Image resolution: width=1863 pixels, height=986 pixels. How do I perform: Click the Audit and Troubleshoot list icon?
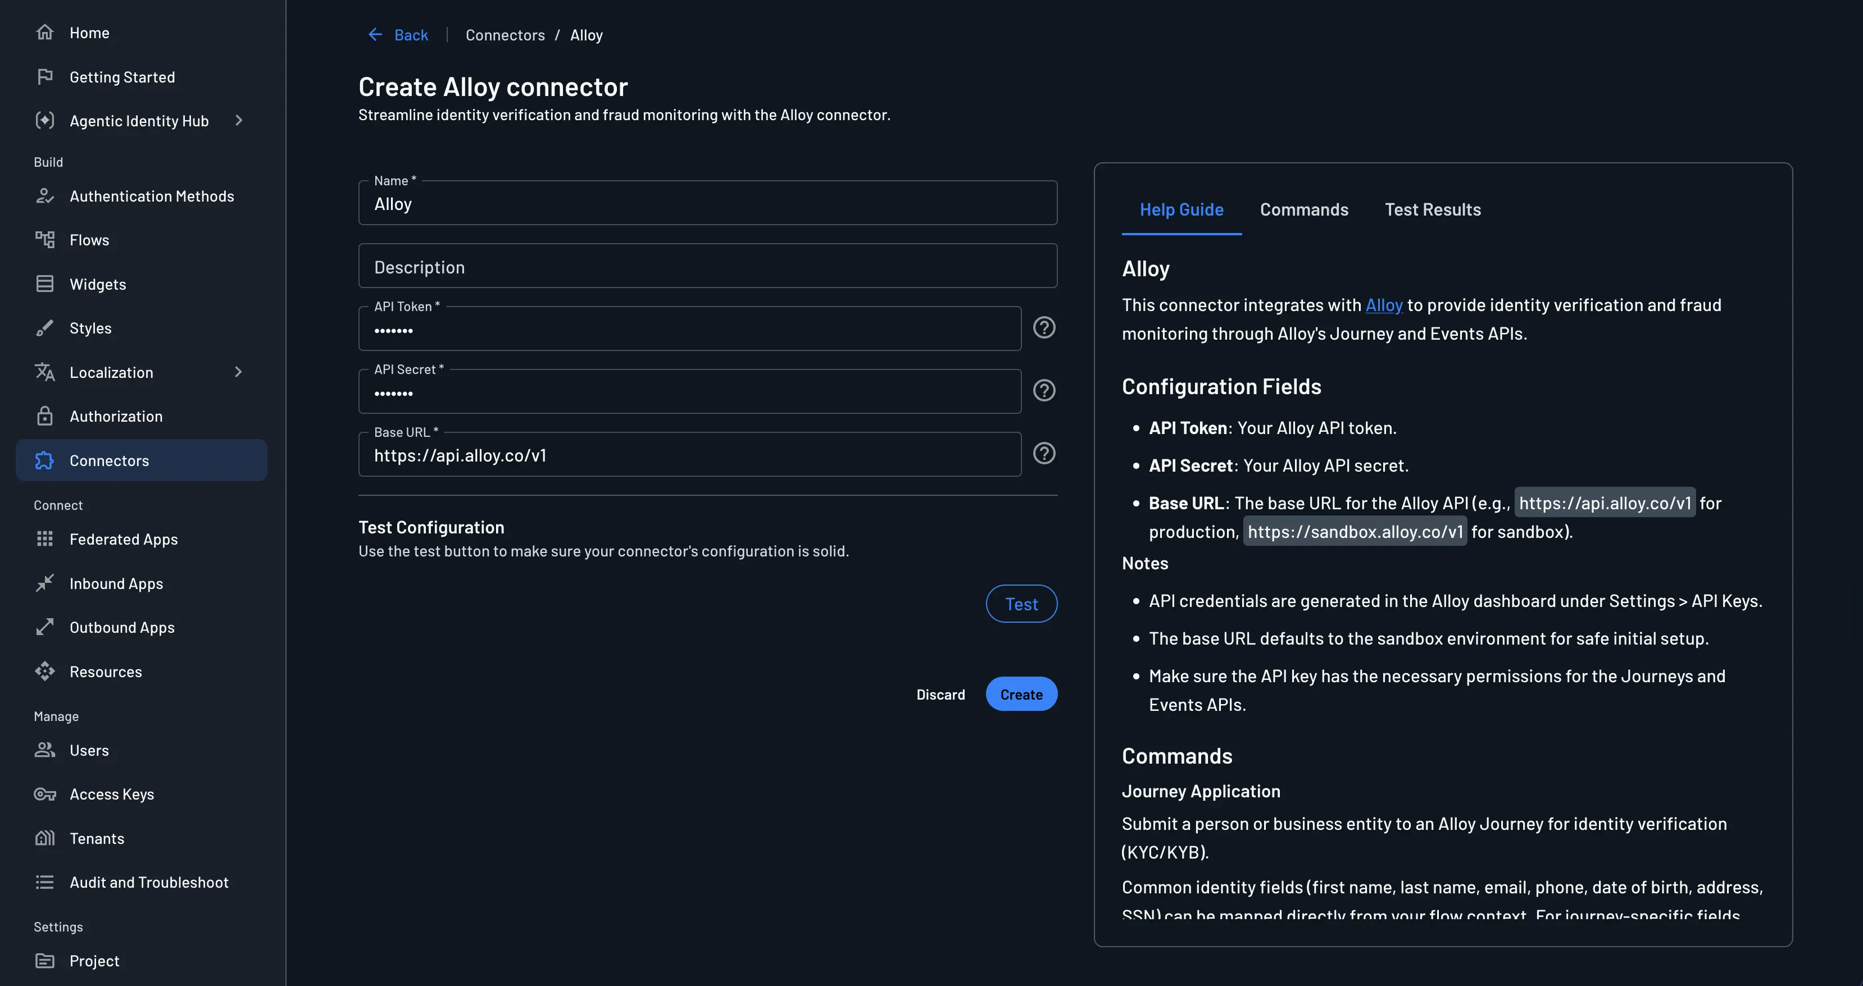[45, 883]
